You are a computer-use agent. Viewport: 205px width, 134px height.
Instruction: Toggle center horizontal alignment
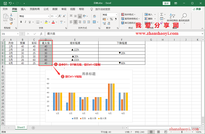(75, 22)
